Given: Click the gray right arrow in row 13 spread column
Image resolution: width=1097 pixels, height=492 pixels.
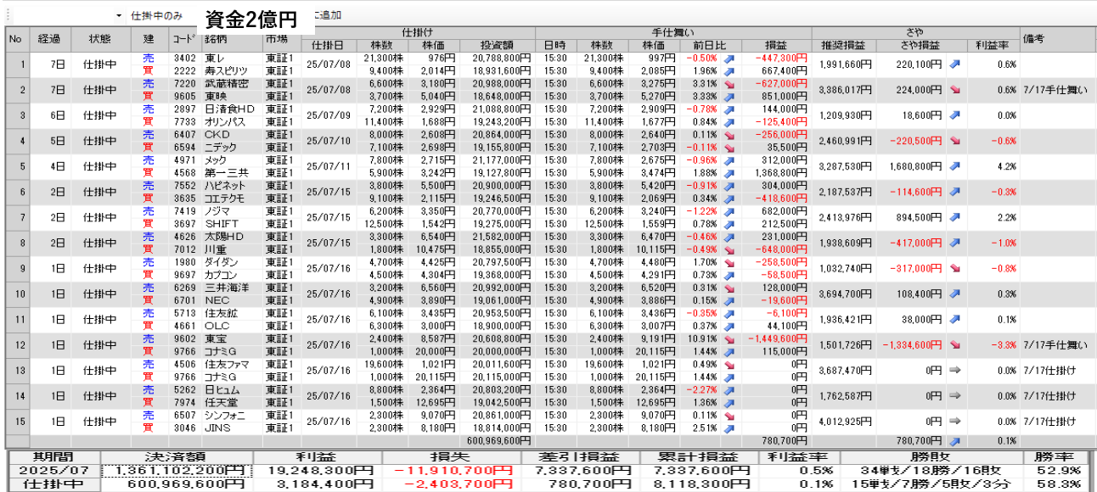Looking at the screenshot, I should pyautogui.click(x=954, y=370).
